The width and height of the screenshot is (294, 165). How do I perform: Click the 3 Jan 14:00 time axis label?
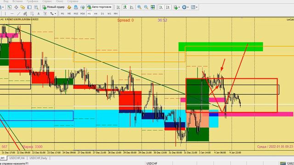(x=204, y=153)
